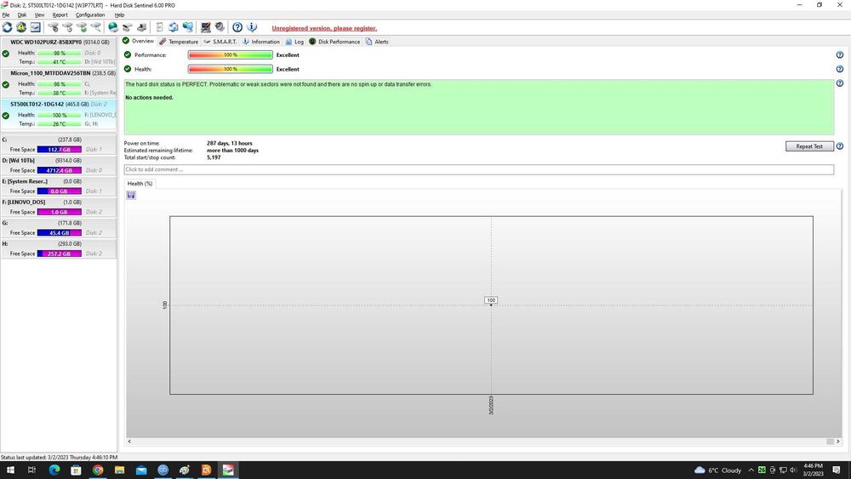Save the health graph with floppy icon
Screen dimensions: 851x479
coord(131,196)
